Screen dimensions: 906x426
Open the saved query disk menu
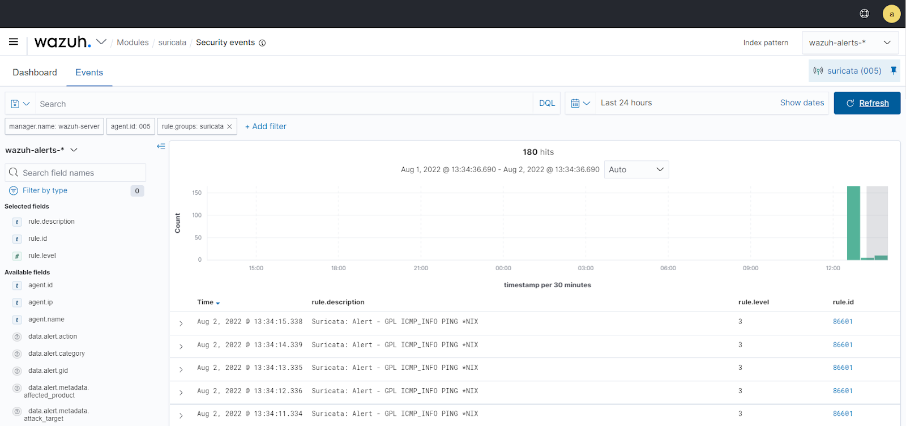pos(20,104)
